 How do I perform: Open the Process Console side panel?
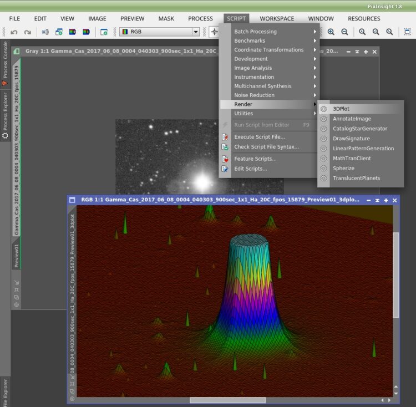tap(5, 63)
